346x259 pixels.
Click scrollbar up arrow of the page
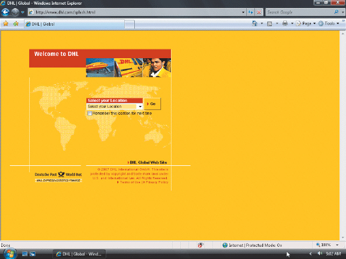pos(342,34)
